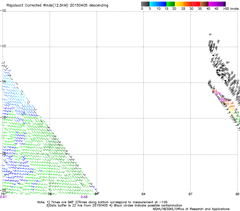This screenshot has width=240, height=211.
Task: Select the word 'descending' in the title
Action: 99,6
